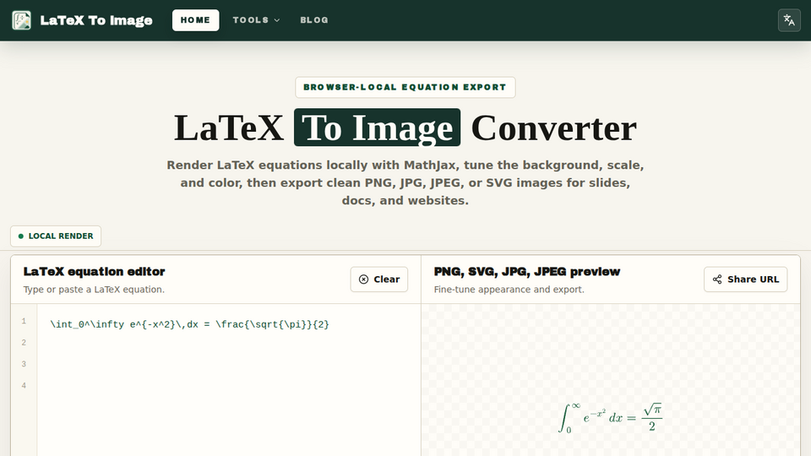Screen dimensions: 811x456
Task: Click the rendered equation preview
Action: [x=610, y=418]
